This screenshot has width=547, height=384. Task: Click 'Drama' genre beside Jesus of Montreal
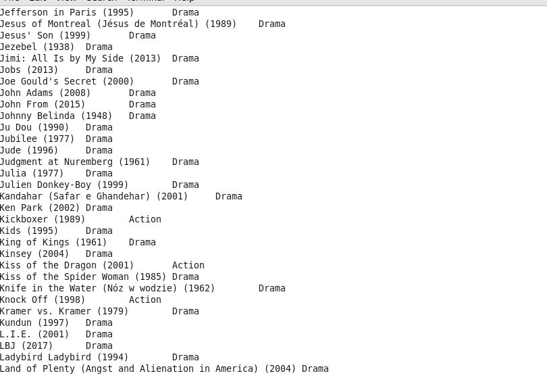click(272, 24)
